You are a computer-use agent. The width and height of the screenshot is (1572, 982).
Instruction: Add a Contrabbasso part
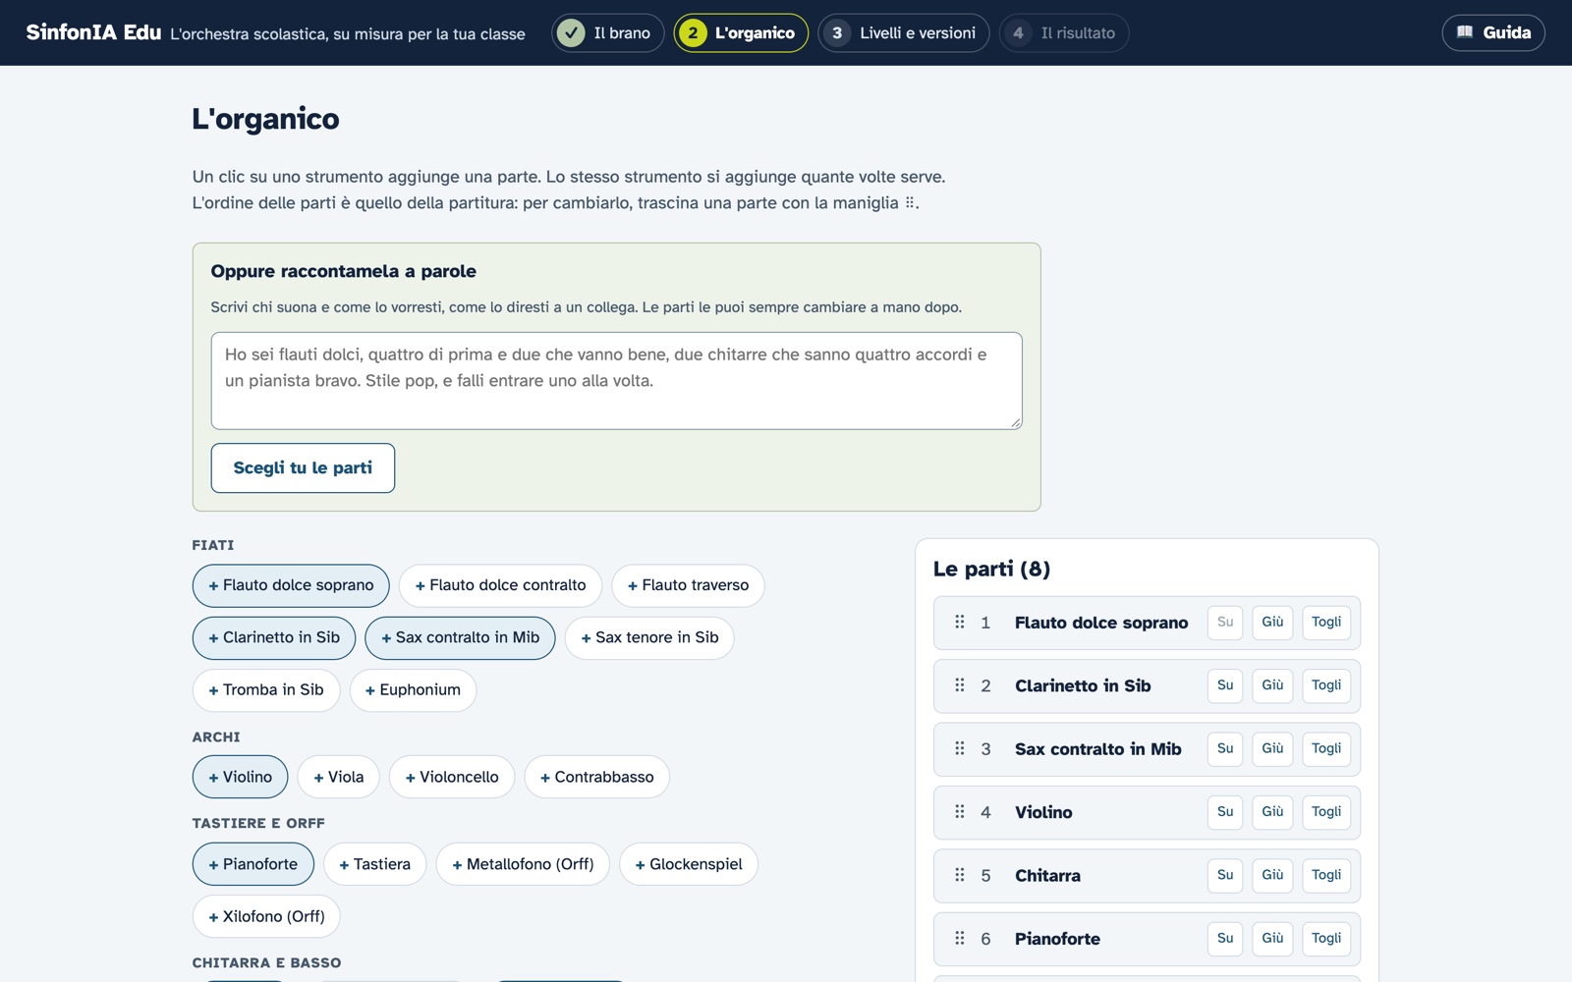(596, 777)
